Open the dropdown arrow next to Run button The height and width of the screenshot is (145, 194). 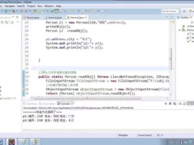(10, 11)
